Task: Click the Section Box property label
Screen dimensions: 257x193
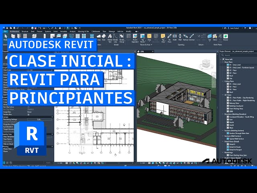Action: (7, 114)
